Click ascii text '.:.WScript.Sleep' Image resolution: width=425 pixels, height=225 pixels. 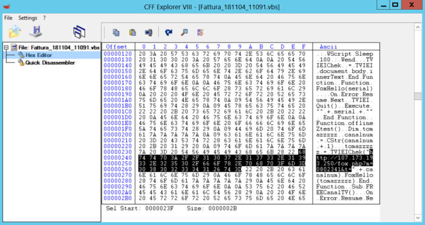point(344,54)
